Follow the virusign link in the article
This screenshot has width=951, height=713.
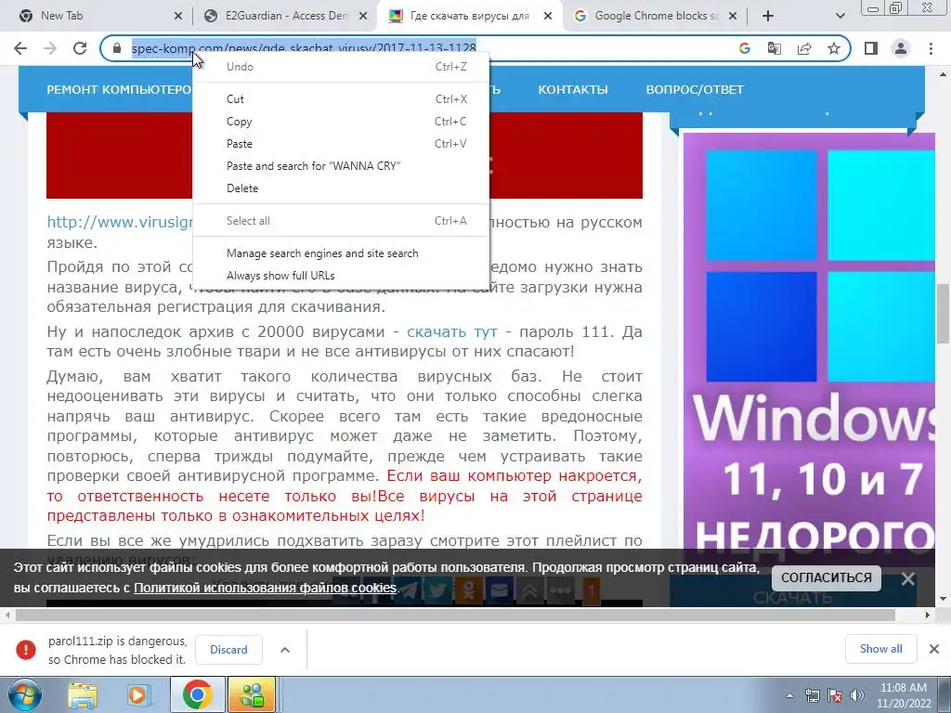120,222
